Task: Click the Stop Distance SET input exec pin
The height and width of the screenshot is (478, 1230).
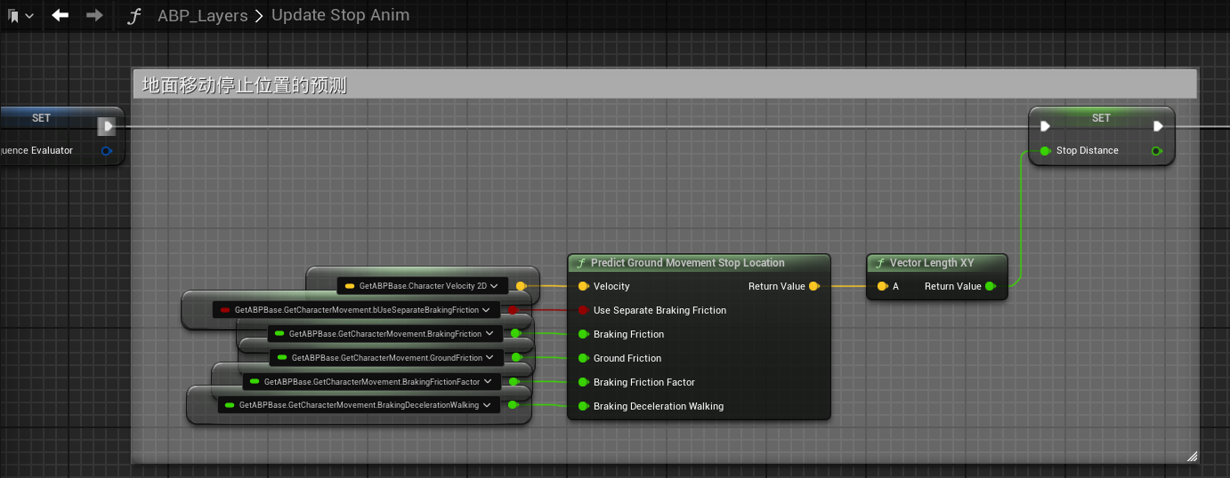Action: 1045,126
